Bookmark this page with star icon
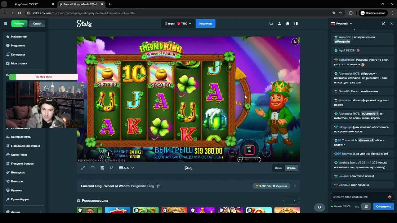This screenshot has height=223, width=397. [341, 13]
